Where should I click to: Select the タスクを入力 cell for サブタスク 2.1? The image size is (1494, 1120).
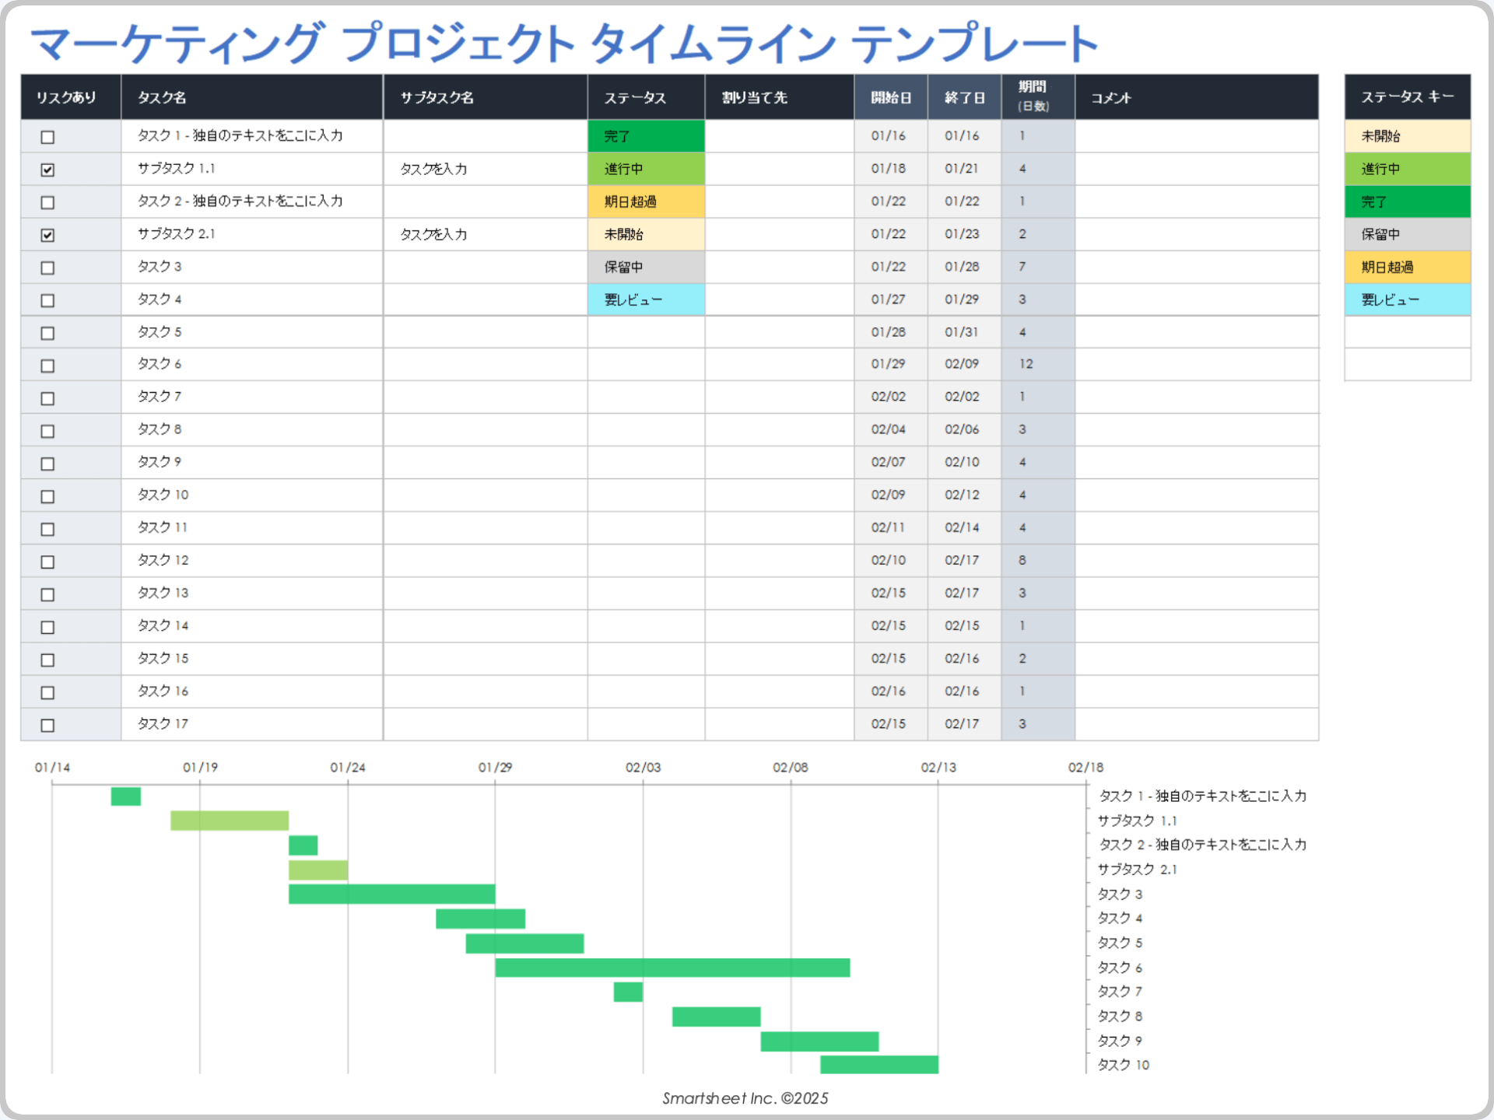(x=486, y=234)
